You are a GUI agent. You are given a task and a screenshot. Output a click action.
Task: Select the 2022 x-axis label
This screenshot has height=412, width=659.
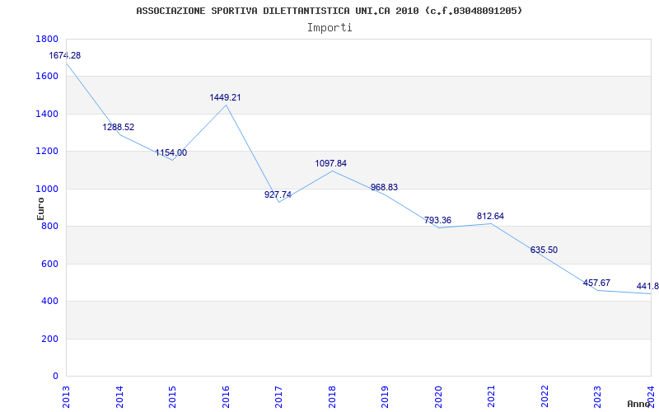pos(544,397)
